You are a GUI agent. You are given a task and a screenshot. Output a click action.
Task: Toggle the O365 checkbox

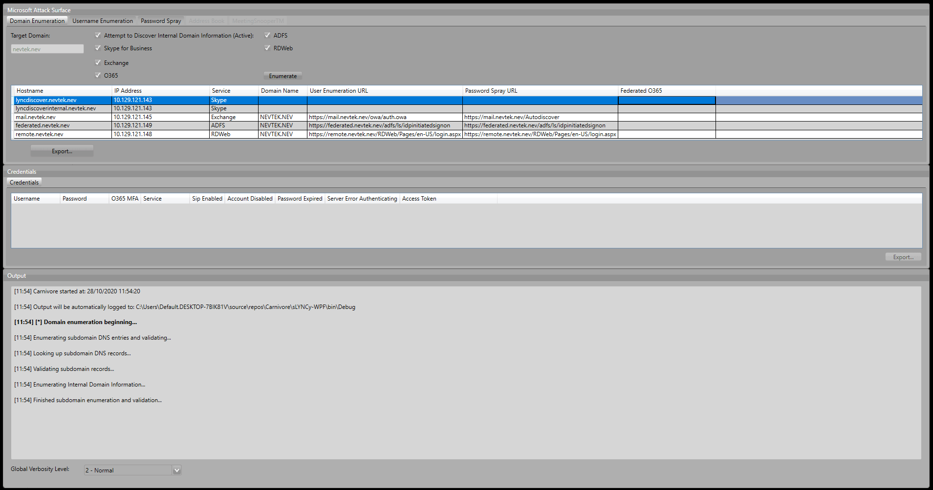tap(98, 75)
